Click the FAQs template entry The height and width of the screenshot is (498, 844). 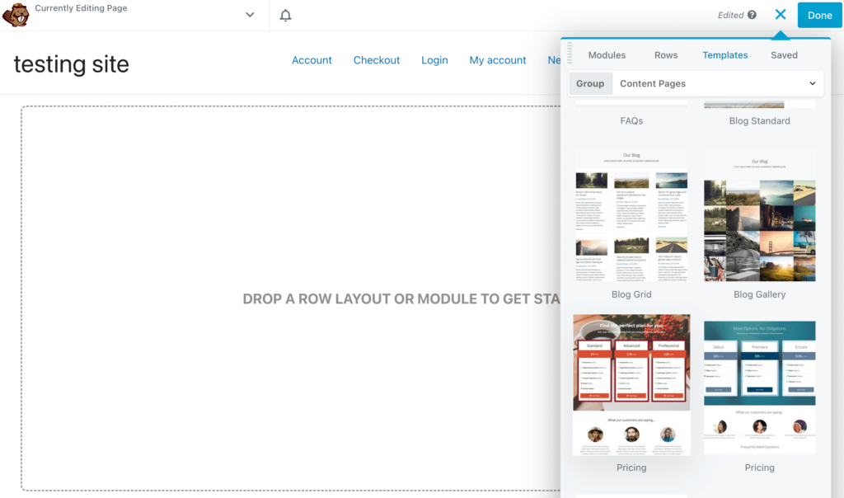pyautogui.click(x=631, y=120)
